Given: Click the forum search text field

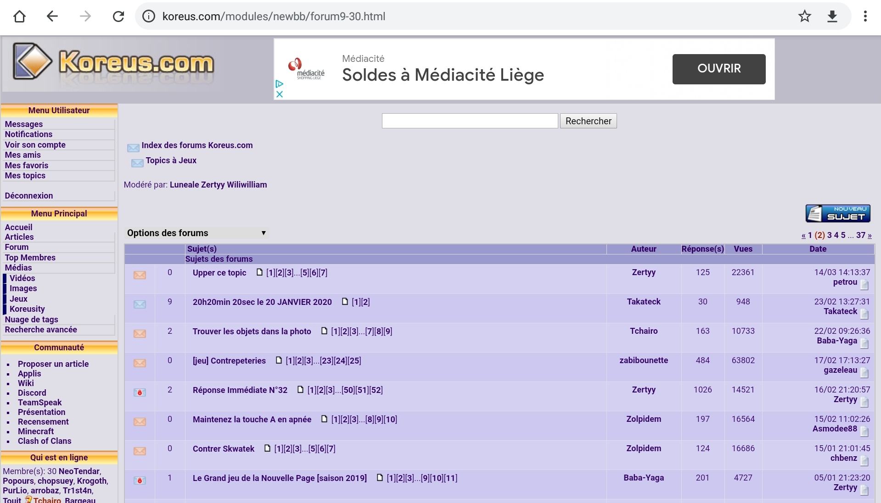Looking at the screenshot, I should pyautogui.click(x=470, y=121).
